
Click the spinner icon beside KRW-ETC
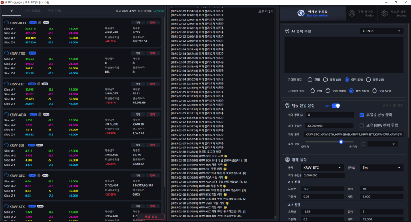tap(6, 84)
